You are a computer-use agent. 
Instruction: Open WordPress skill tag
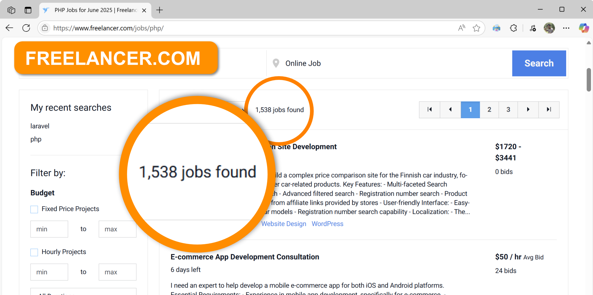pos(328,224)
